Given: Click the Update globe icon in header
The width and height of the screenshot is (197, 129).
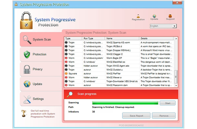Looking at the screenshot, I should pyautogui.click(x=154, y=16).
